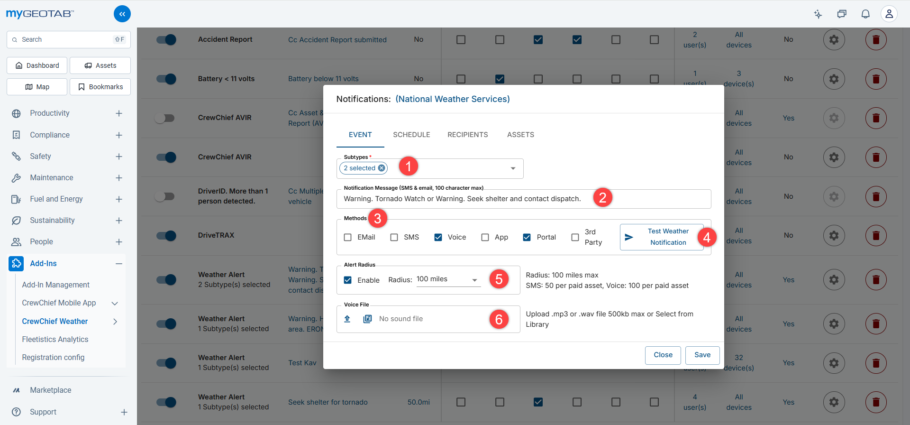The width and height of the screenshot is (910, 425).
Task: Remove the '2 selected' subtypes chip
Action: click(x=382, y=168)
